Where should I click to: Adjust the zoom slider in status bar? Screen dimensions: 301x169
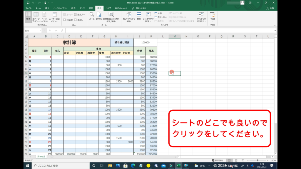pos(258,160)
